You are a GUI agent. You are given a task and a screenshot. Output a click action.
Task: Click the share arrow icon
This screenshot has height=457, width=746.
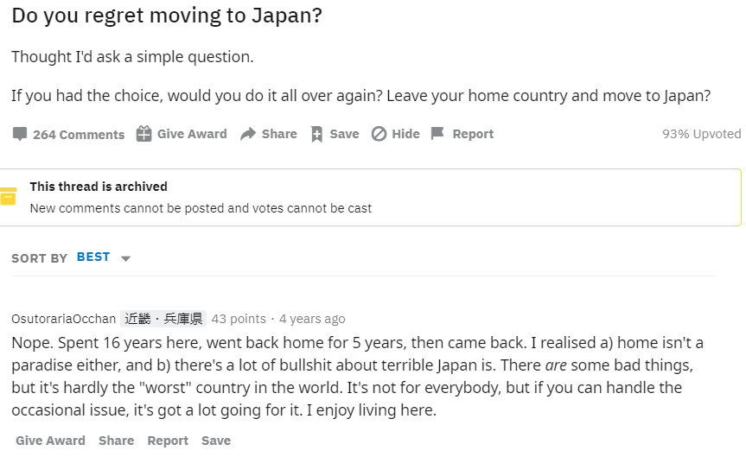pyautogui.click(x=248, y=134)
